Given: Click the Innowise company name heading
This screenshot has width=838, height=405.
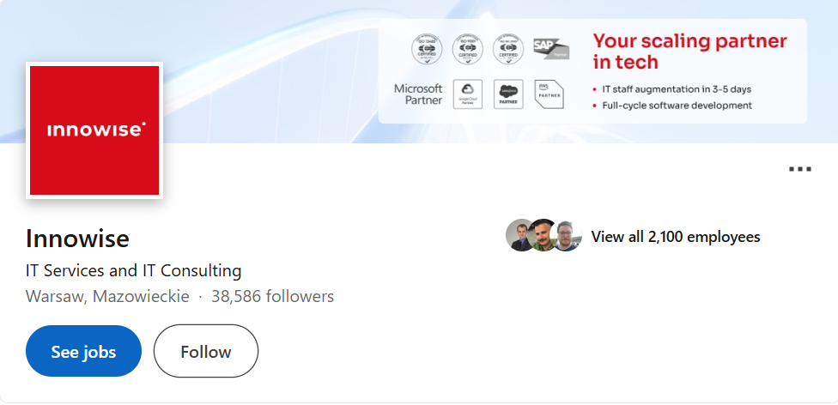Looking at the screenshot, I should pyautogui.click(x=77, y=239).
